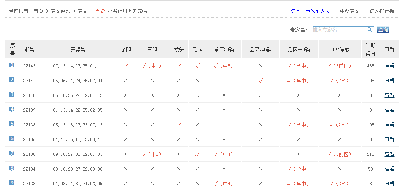The width and height of the screenshot is (400, 191).
Task: Navigate to 首页 in breadcrumb
Action: [38, 11]
